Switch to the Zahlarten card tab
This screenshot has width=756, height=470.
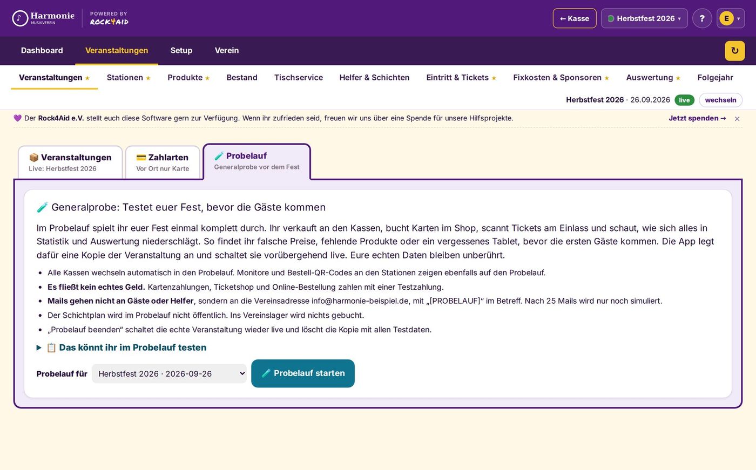coord(163,162)
